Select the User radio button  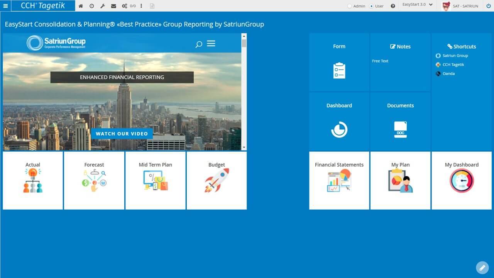(371, 6)
